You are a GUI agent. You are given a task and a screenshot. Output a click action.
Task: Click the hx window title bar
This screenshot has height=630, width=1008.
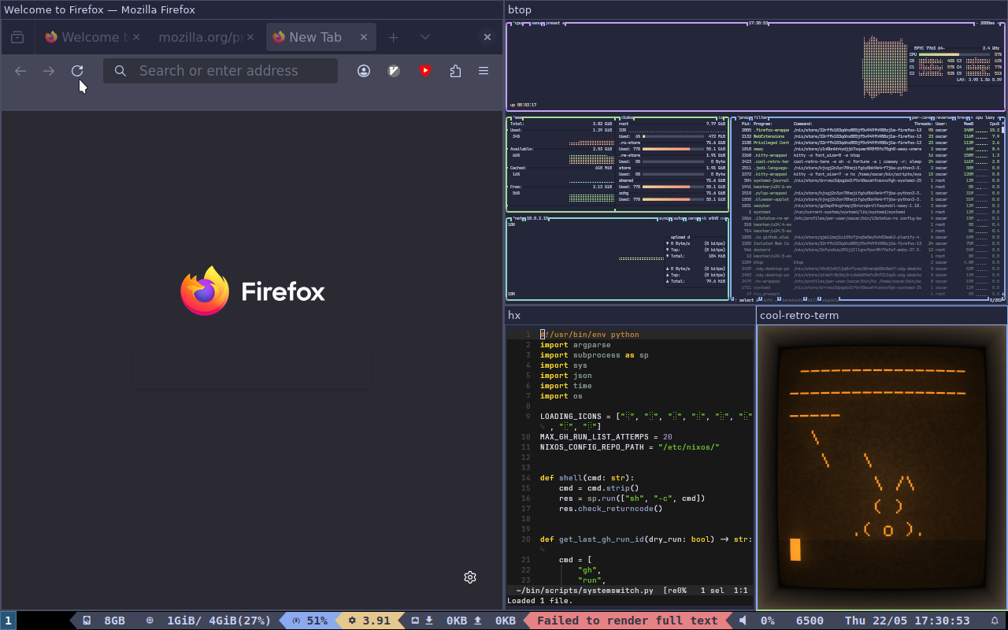pyautogui.click(x=630, y=315)
